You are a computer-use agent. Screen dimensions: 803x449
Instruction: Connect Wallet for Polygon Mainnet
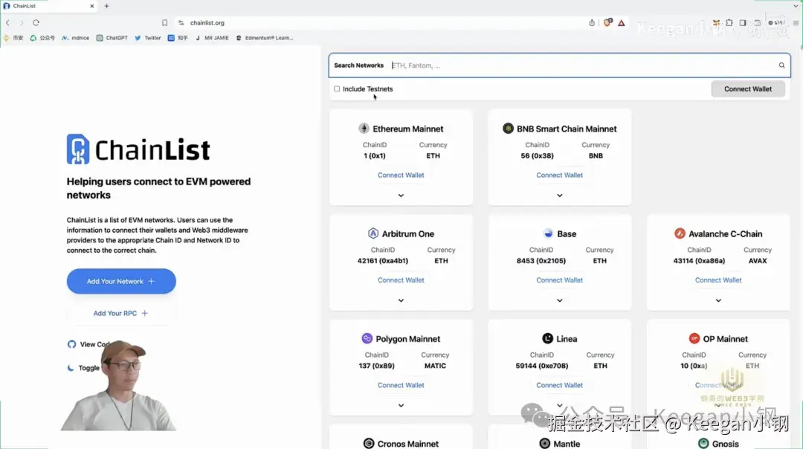[x=401, y=385]
